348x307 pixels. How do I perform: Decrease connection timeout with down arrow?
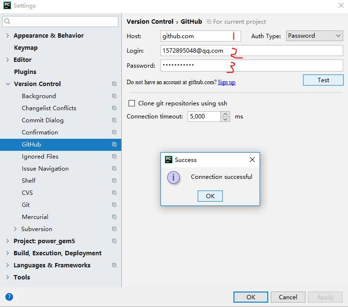(225, 119)
